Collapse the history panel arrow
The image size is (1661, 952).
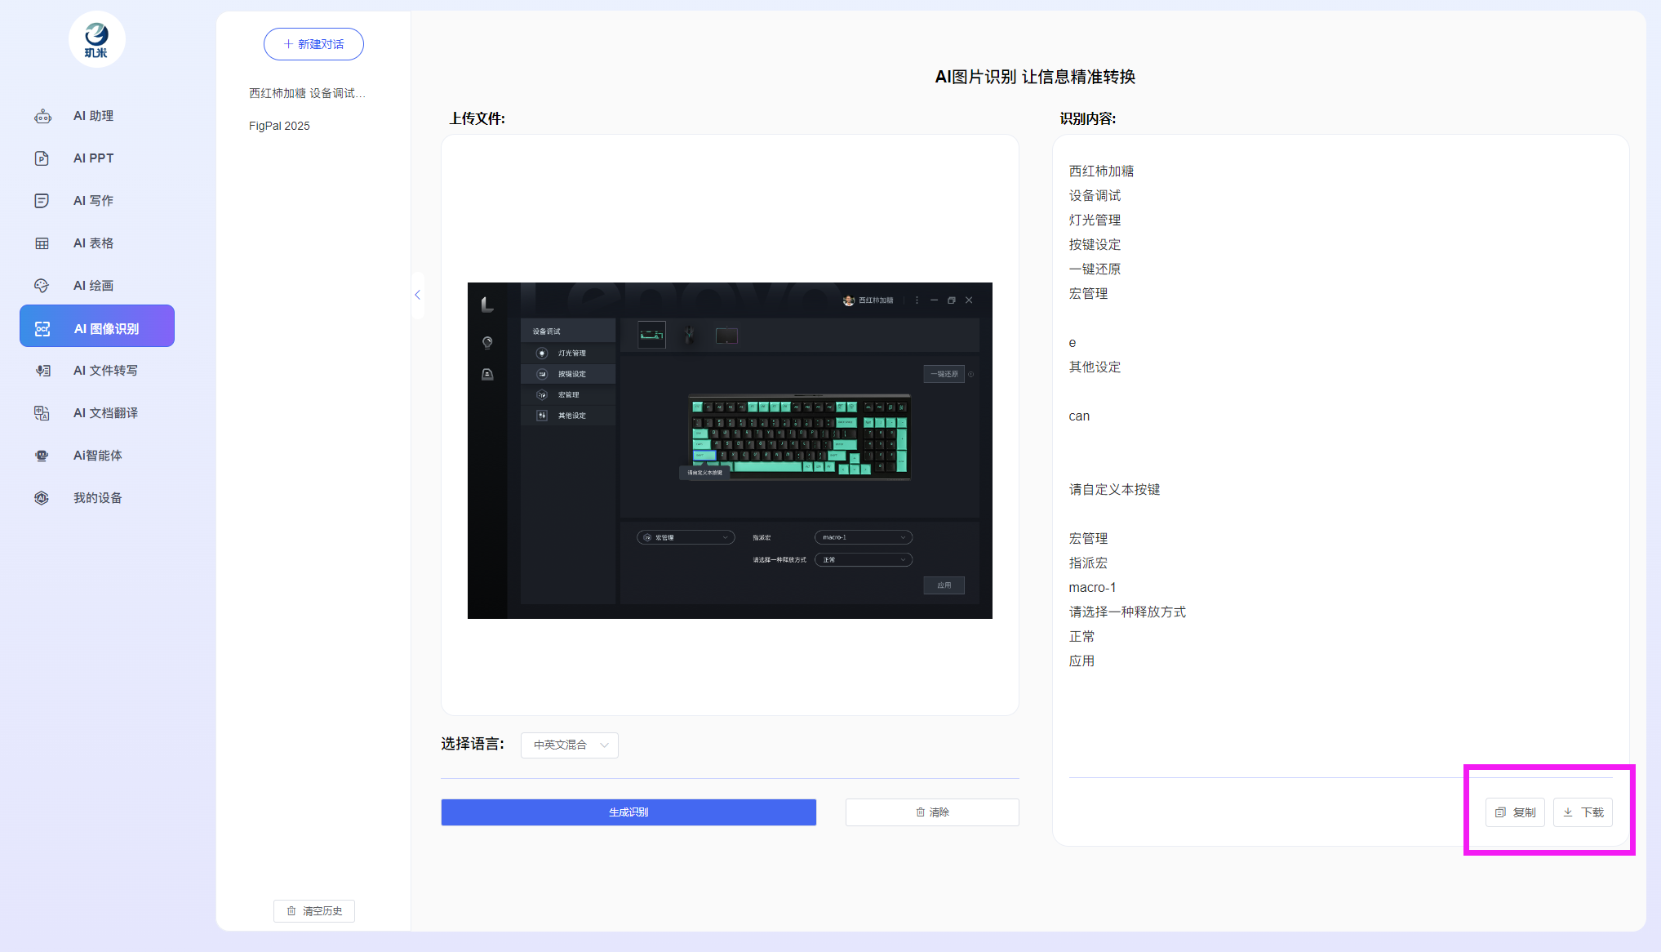[x=417, y=295]
